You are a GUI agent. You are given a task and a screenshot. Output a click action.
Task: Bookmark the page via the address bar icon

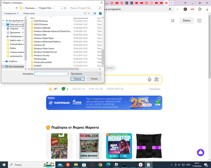(x=170, y=9)
